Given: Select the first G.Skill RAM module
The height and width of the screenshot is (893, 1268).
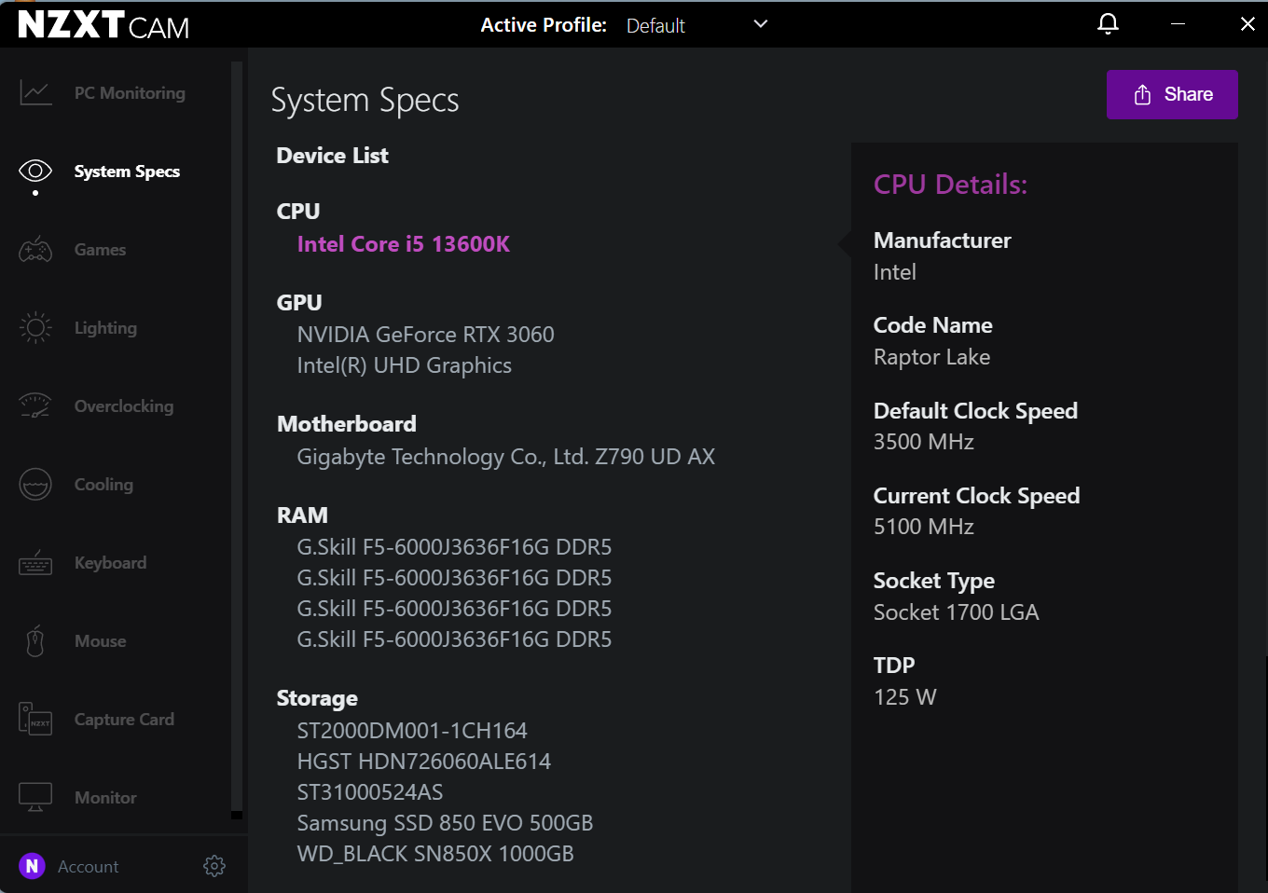Looking at the screenshot, I should pos(454,547).
